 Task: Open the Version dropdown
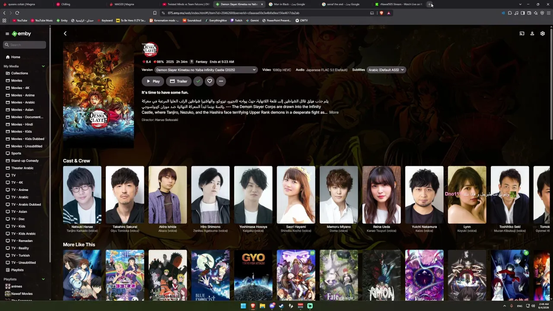tap(206, 70)
